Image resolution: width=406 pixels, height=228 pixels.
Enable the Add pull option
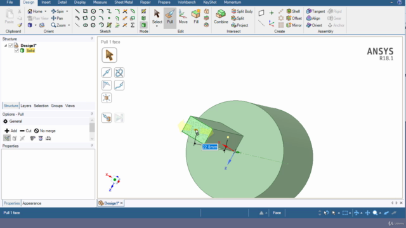click(x=11, y=131)
